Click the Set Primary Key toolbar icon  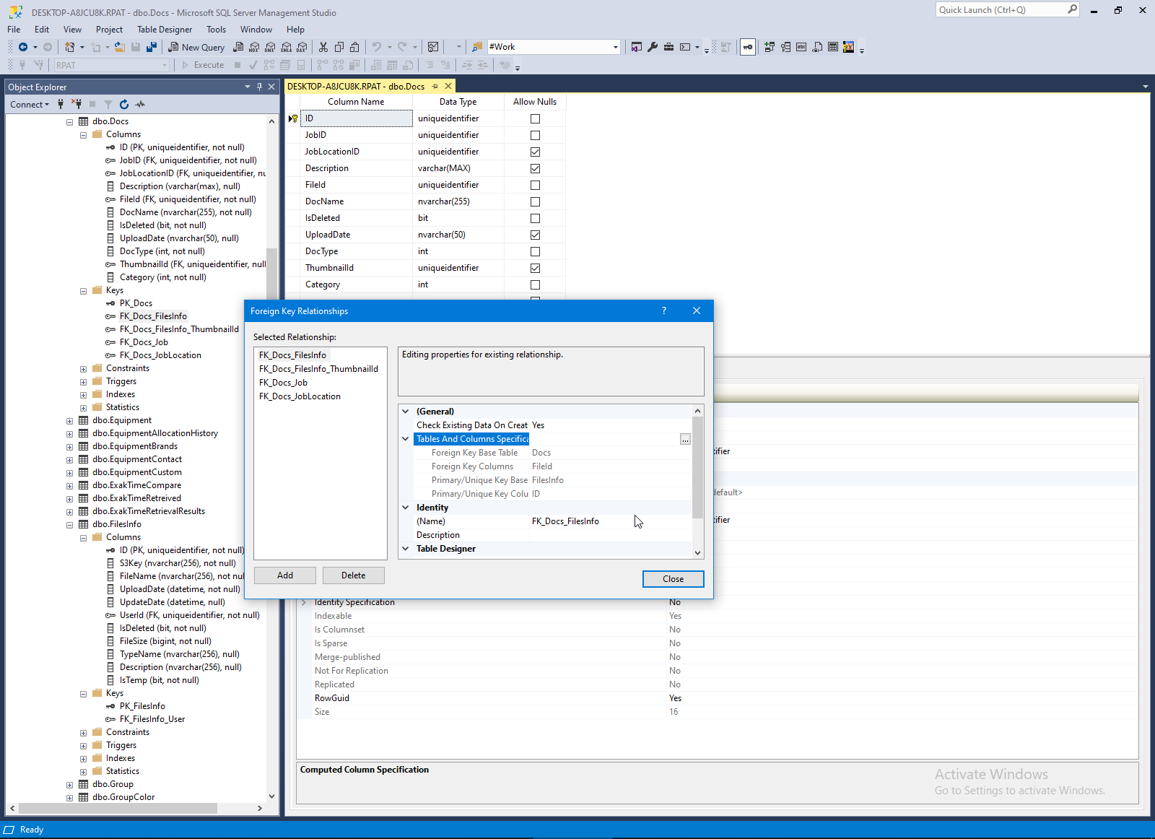pos(748,47)
